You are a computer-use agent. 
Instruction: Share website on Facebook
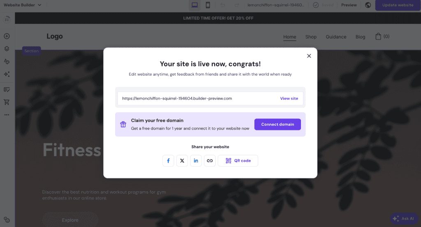tap(168, 160)
